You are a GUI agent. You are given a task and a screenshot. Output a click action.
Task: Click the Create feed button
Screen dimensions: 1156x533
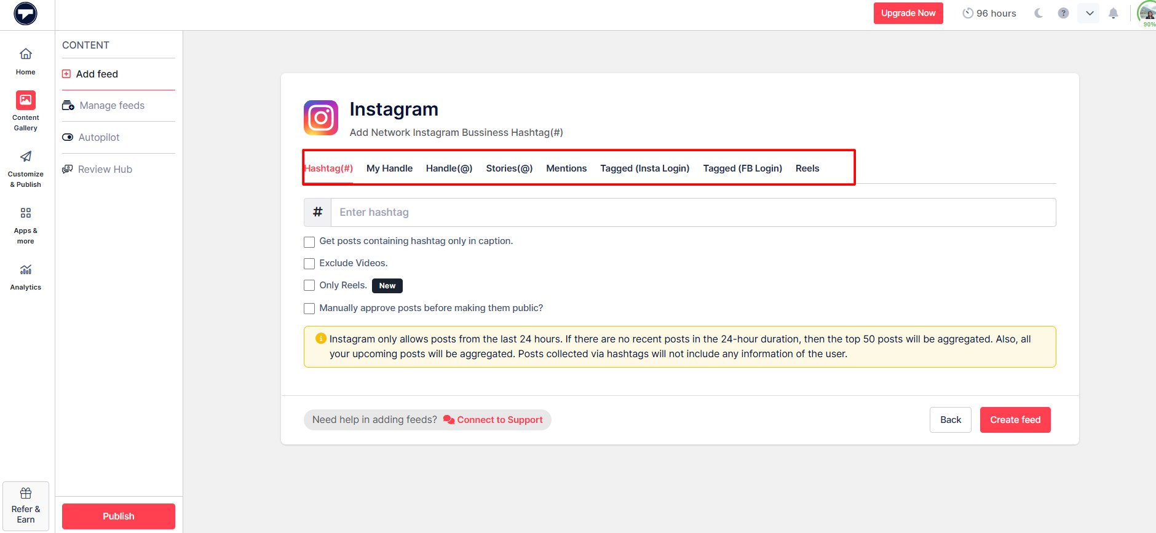1015,420
